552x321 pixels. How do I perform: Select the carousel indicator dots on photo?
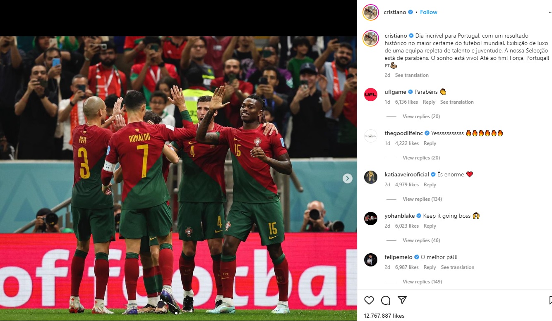point(178,313)
